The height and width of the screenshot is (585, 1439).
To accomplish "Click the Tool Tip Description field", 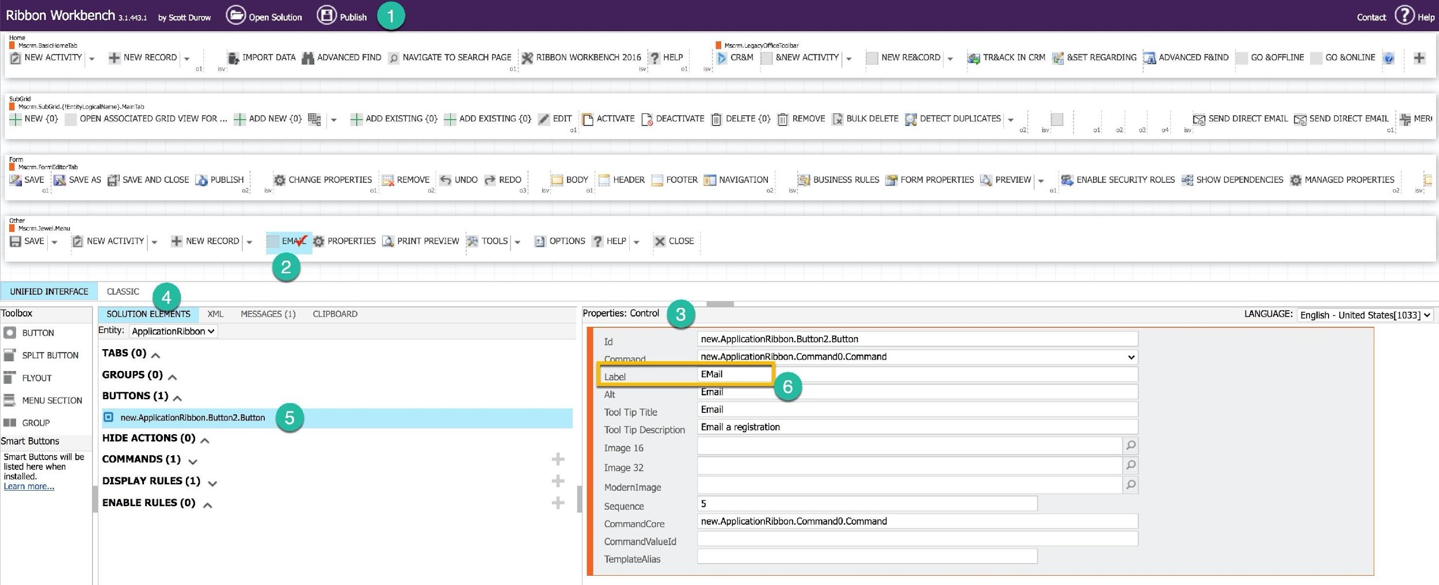I will point(918,427).
